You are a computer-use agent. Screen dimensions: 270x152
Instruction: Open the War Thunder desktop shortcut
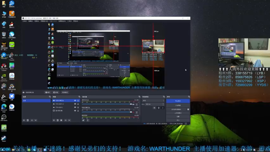click(x=12, y=56)
